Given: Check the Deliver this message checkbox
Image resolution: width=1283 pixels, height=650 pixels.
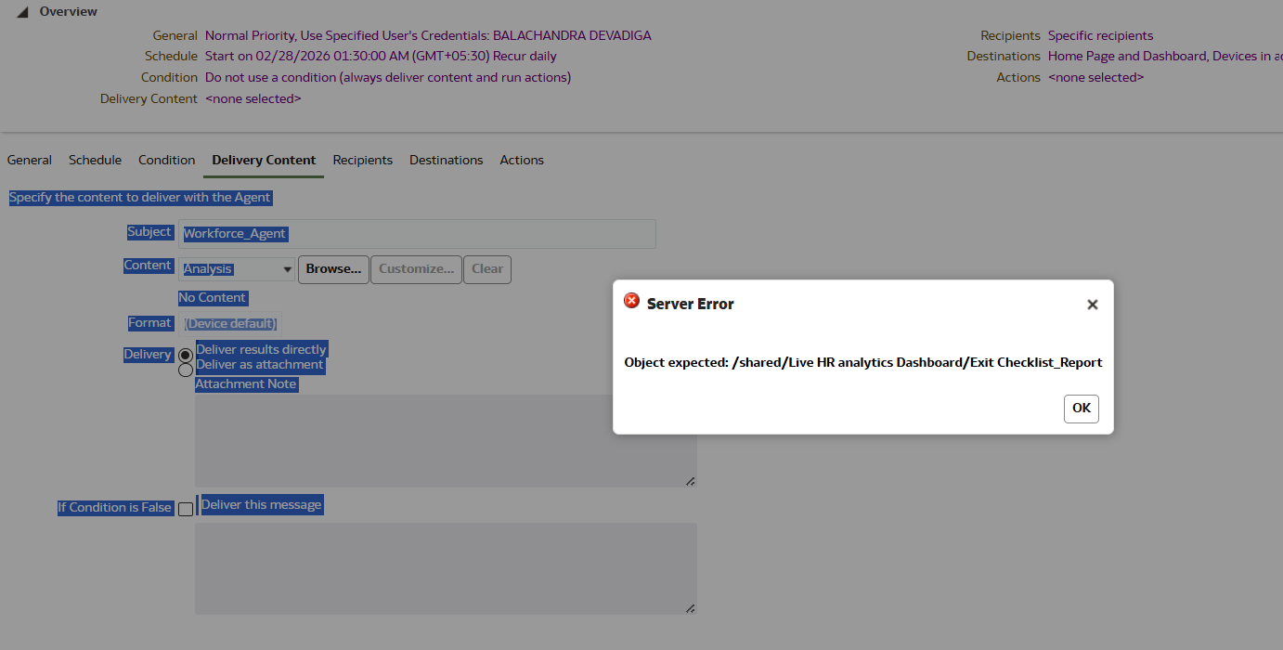Looking at the screenshot, I should (186, 509).
